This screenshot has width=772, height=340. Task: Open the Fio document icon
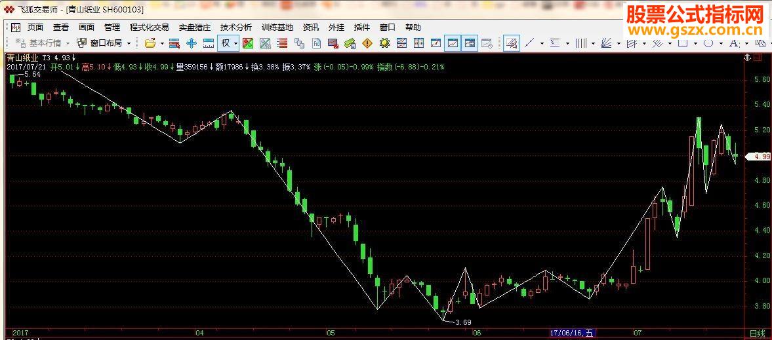(317, 43)
